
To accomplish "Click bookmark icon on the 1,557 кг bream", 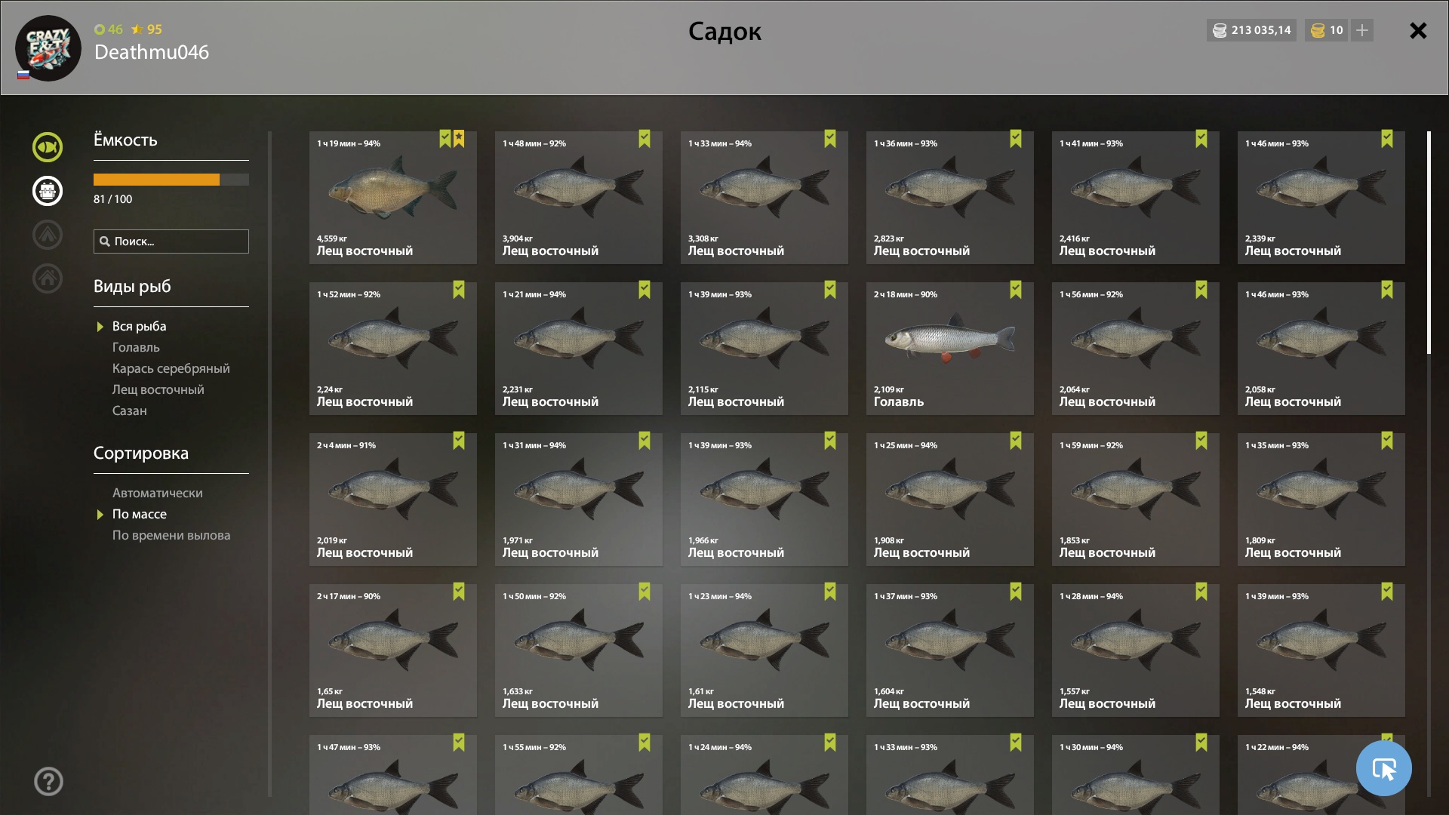I will pos(1201,592).
